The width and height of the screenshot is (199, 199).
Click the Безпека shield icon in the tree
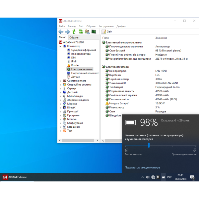(64, 119)
